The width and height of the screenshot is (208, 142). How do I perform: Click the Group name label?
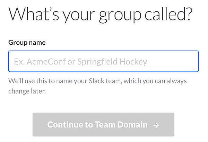[x=27, y=43]
